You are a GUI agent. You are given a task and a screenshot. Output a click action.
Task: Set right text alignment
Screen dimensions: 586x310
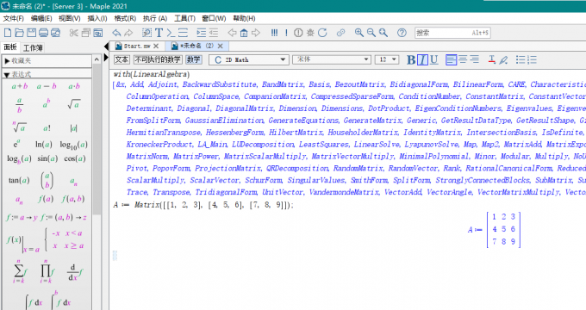point(474,59)
